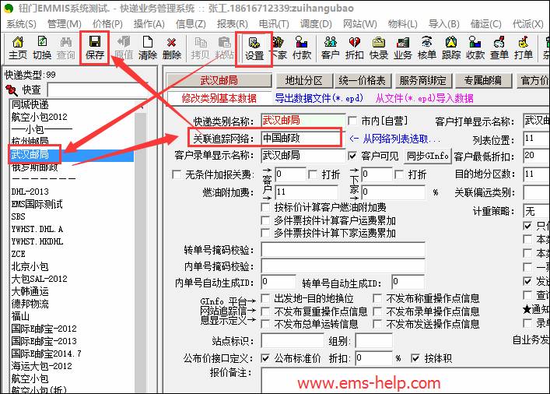Click the 查询 search toolbar icon
550x394 pixels.
(66, 48)
